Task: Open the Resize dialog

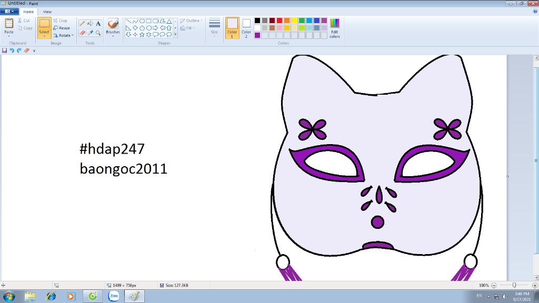Action: [x=62, y=28]
